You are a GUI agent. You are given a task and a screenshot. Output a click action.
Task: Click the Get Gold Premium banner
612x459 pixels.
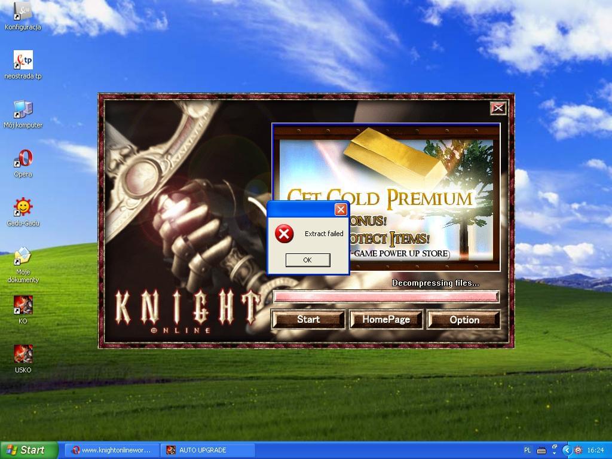386,197
